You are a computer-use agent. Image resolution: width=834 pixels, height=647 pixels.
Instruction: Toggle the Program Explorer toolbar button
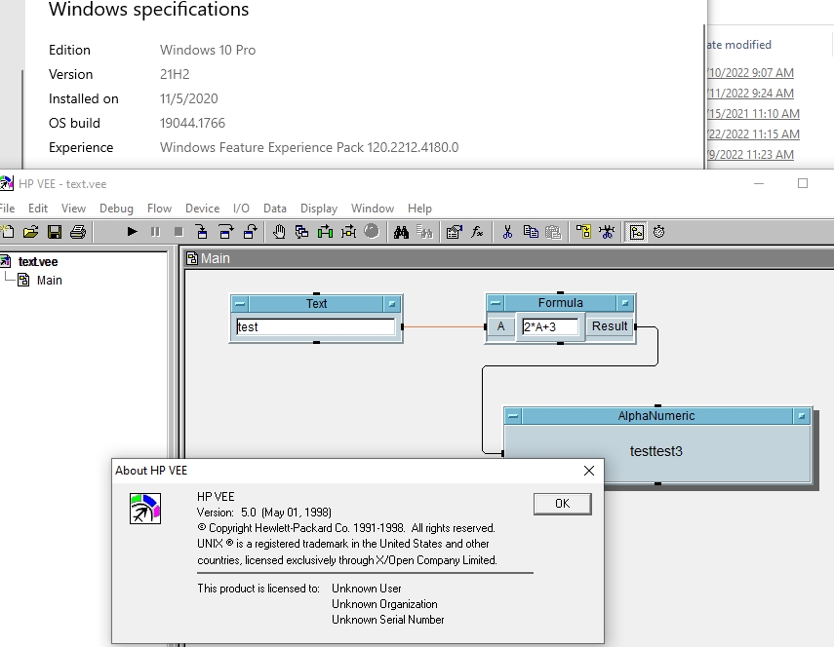(x=636, y=232)
